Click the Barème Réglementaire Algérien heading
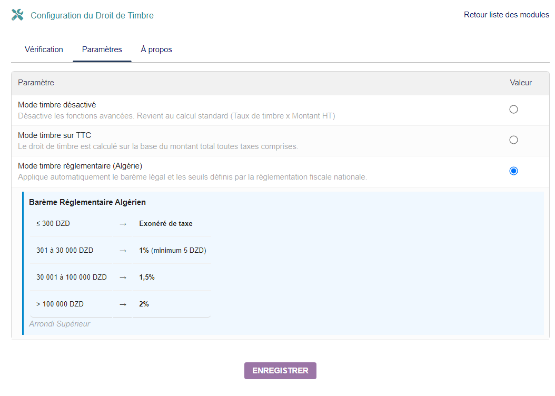This screenshot has width=555, height=396. 87,202
